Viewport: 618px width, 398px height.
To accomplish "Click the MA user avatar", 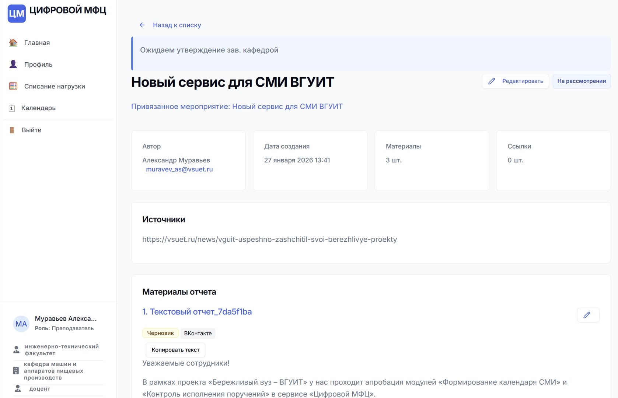I will (21, 324).
